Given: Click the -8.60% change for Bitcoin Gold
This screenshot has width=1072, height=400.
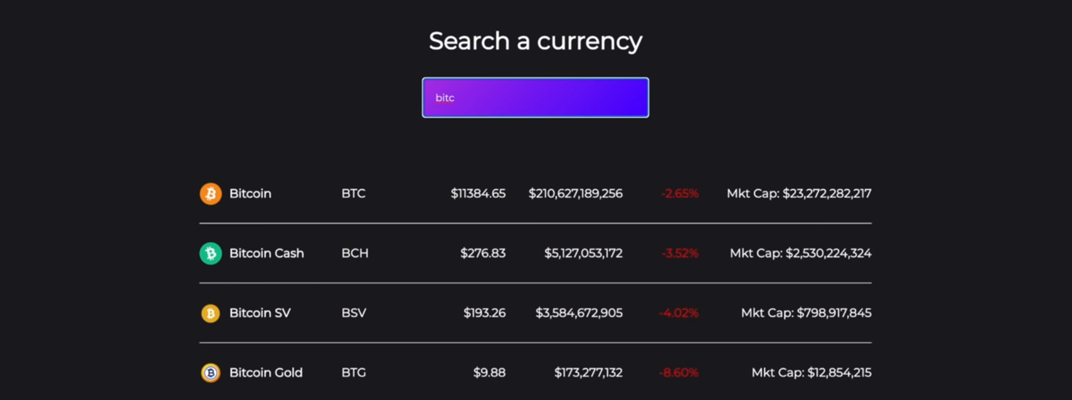Looking at the screenshot, I should point(678,373).
